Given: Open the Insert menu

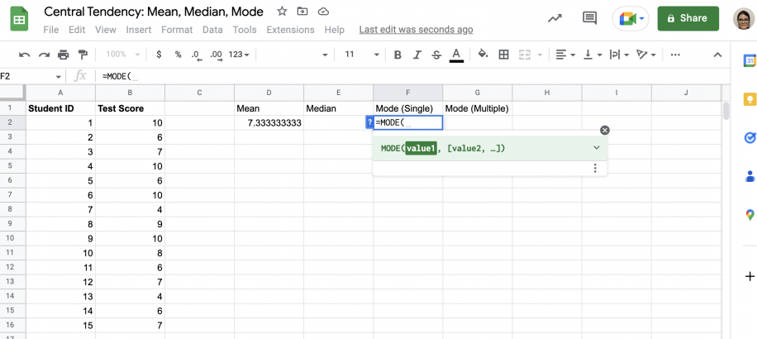Looking at the screenshot, I should pyautogui.click(x=139, y=30).
